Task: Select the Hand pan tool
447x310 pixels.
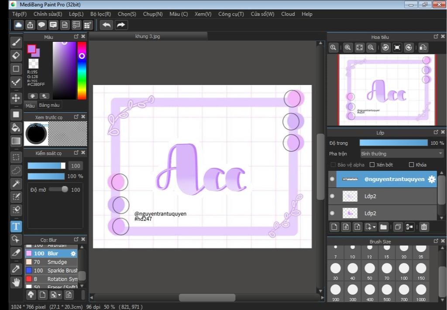Action: (x=16, y=283)
